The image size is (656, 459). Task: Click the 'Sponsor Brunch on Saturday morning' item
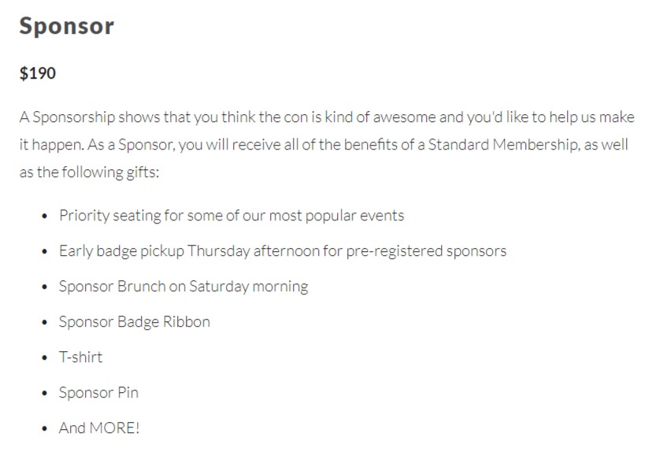(183, 287)
